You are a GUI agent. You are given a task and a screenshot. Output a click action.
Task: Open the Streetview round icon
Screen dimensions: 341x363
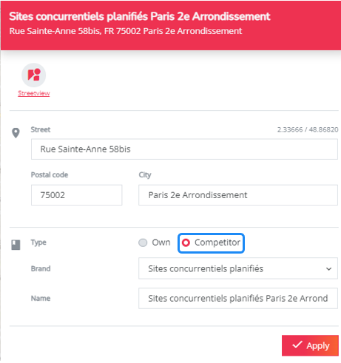(34, 75)
